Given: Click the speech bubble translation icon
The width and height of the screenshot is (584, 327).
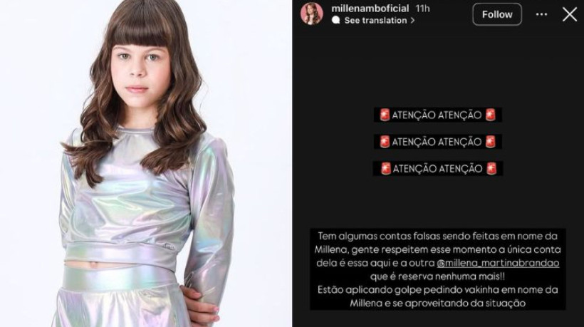Looking at the screenshot, I should (335, 20).
